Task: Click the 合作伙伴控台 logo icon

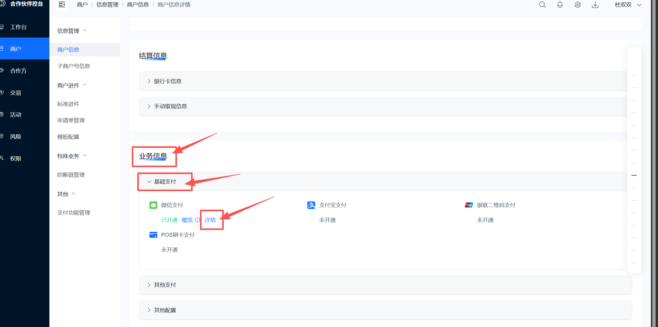Action: click(3, 3)
